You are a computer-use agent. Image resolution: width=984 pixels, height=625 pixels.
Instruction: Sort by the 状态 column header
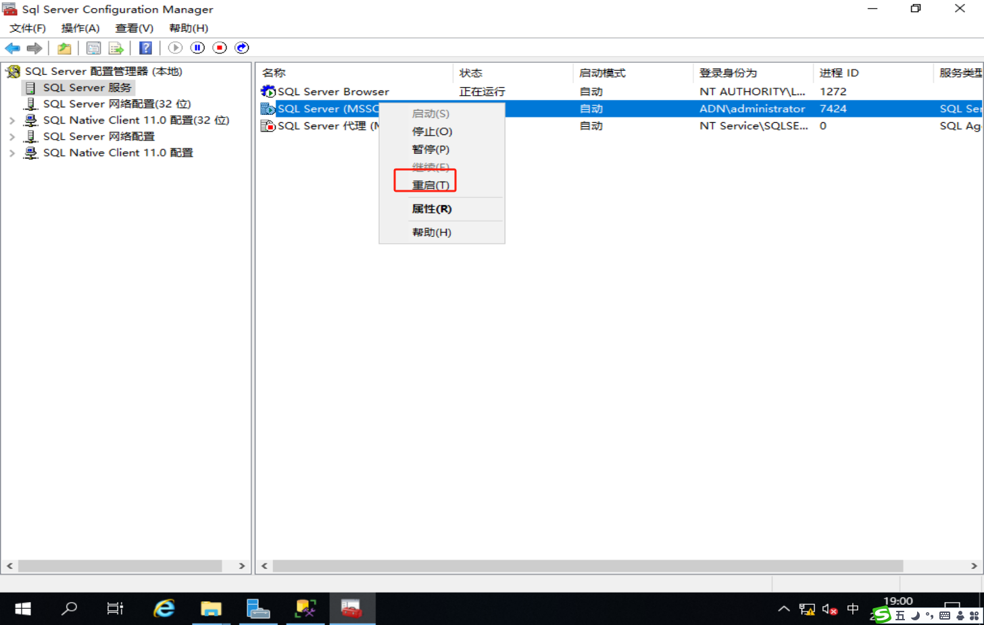[512, 73]
